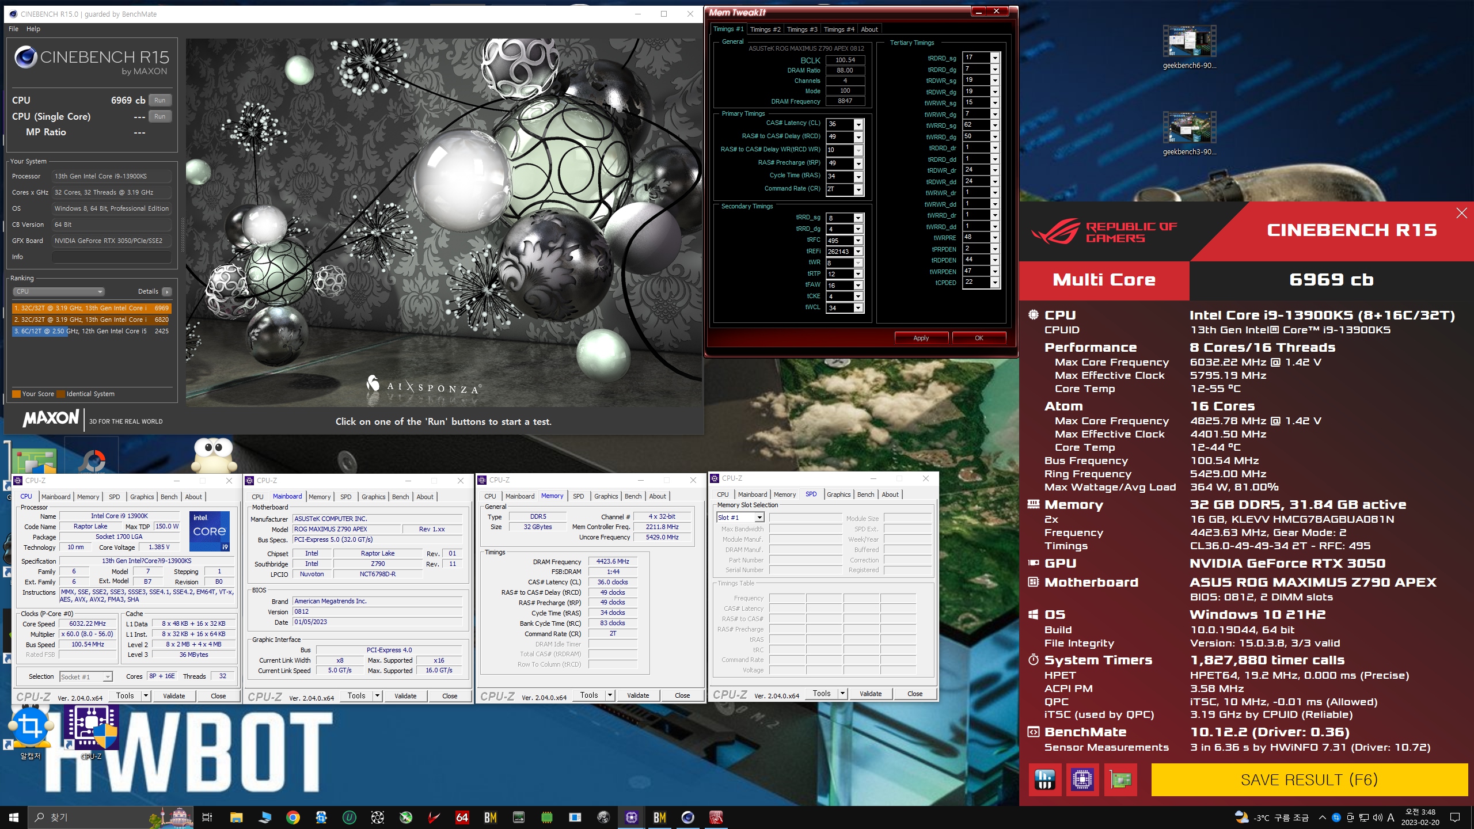
Task: Click OK in Mem TweakIt
Action: tap(979, 338)
